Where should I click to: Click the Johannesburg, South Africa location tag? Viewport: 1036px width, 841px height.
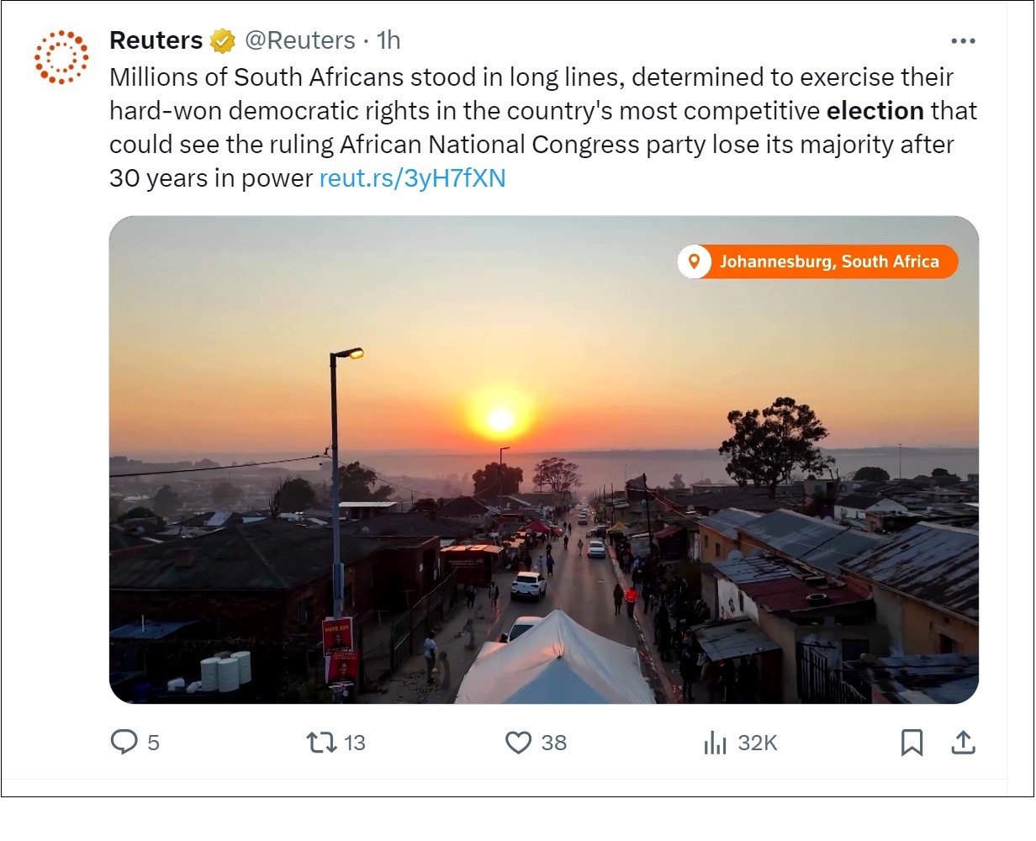(x=817, y=262)
